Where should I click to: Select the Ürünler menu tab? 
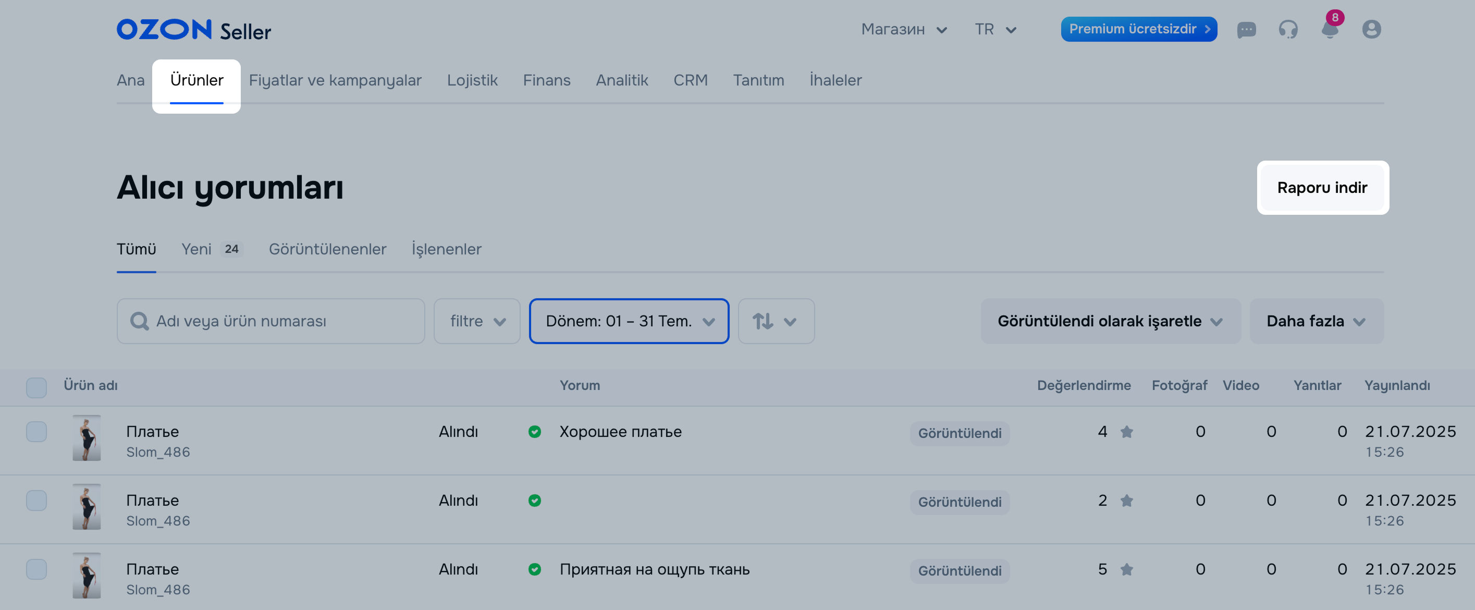pyautogui.click(x=196, y=80)
